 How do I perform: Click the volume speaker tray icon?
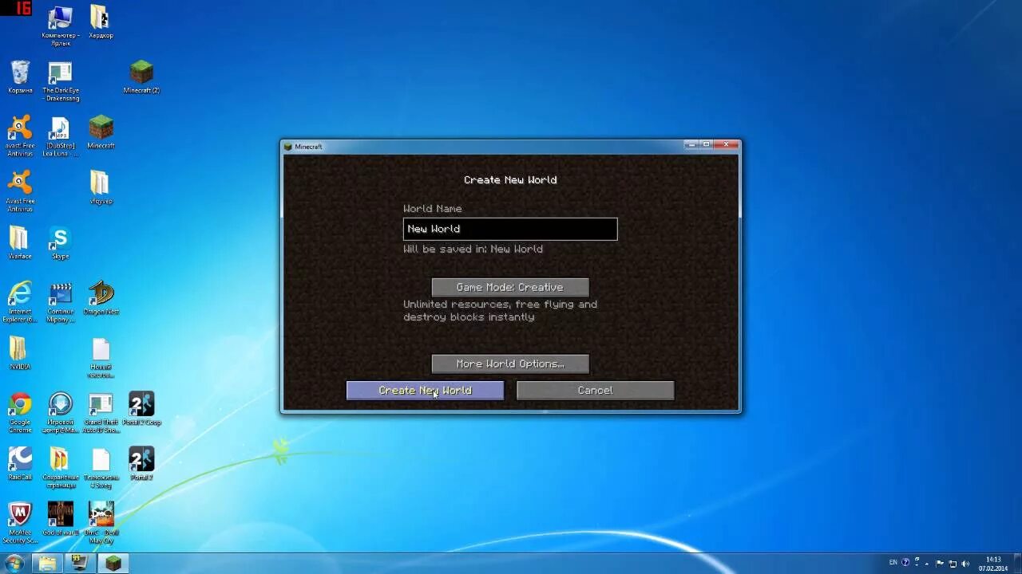tap(965, 563)
